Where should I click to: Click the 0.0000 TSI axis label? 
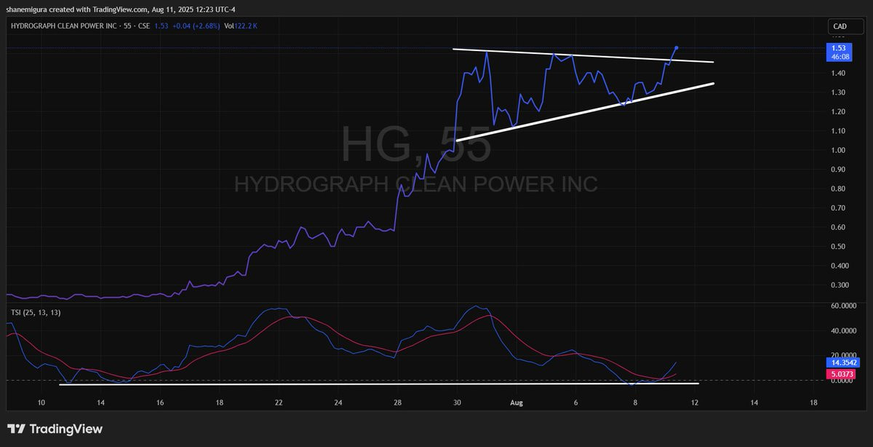pos(843,381)
